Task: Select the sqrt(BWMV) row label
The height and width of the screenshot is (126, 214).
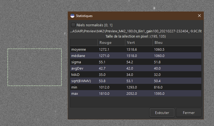Action: point(81,81)
